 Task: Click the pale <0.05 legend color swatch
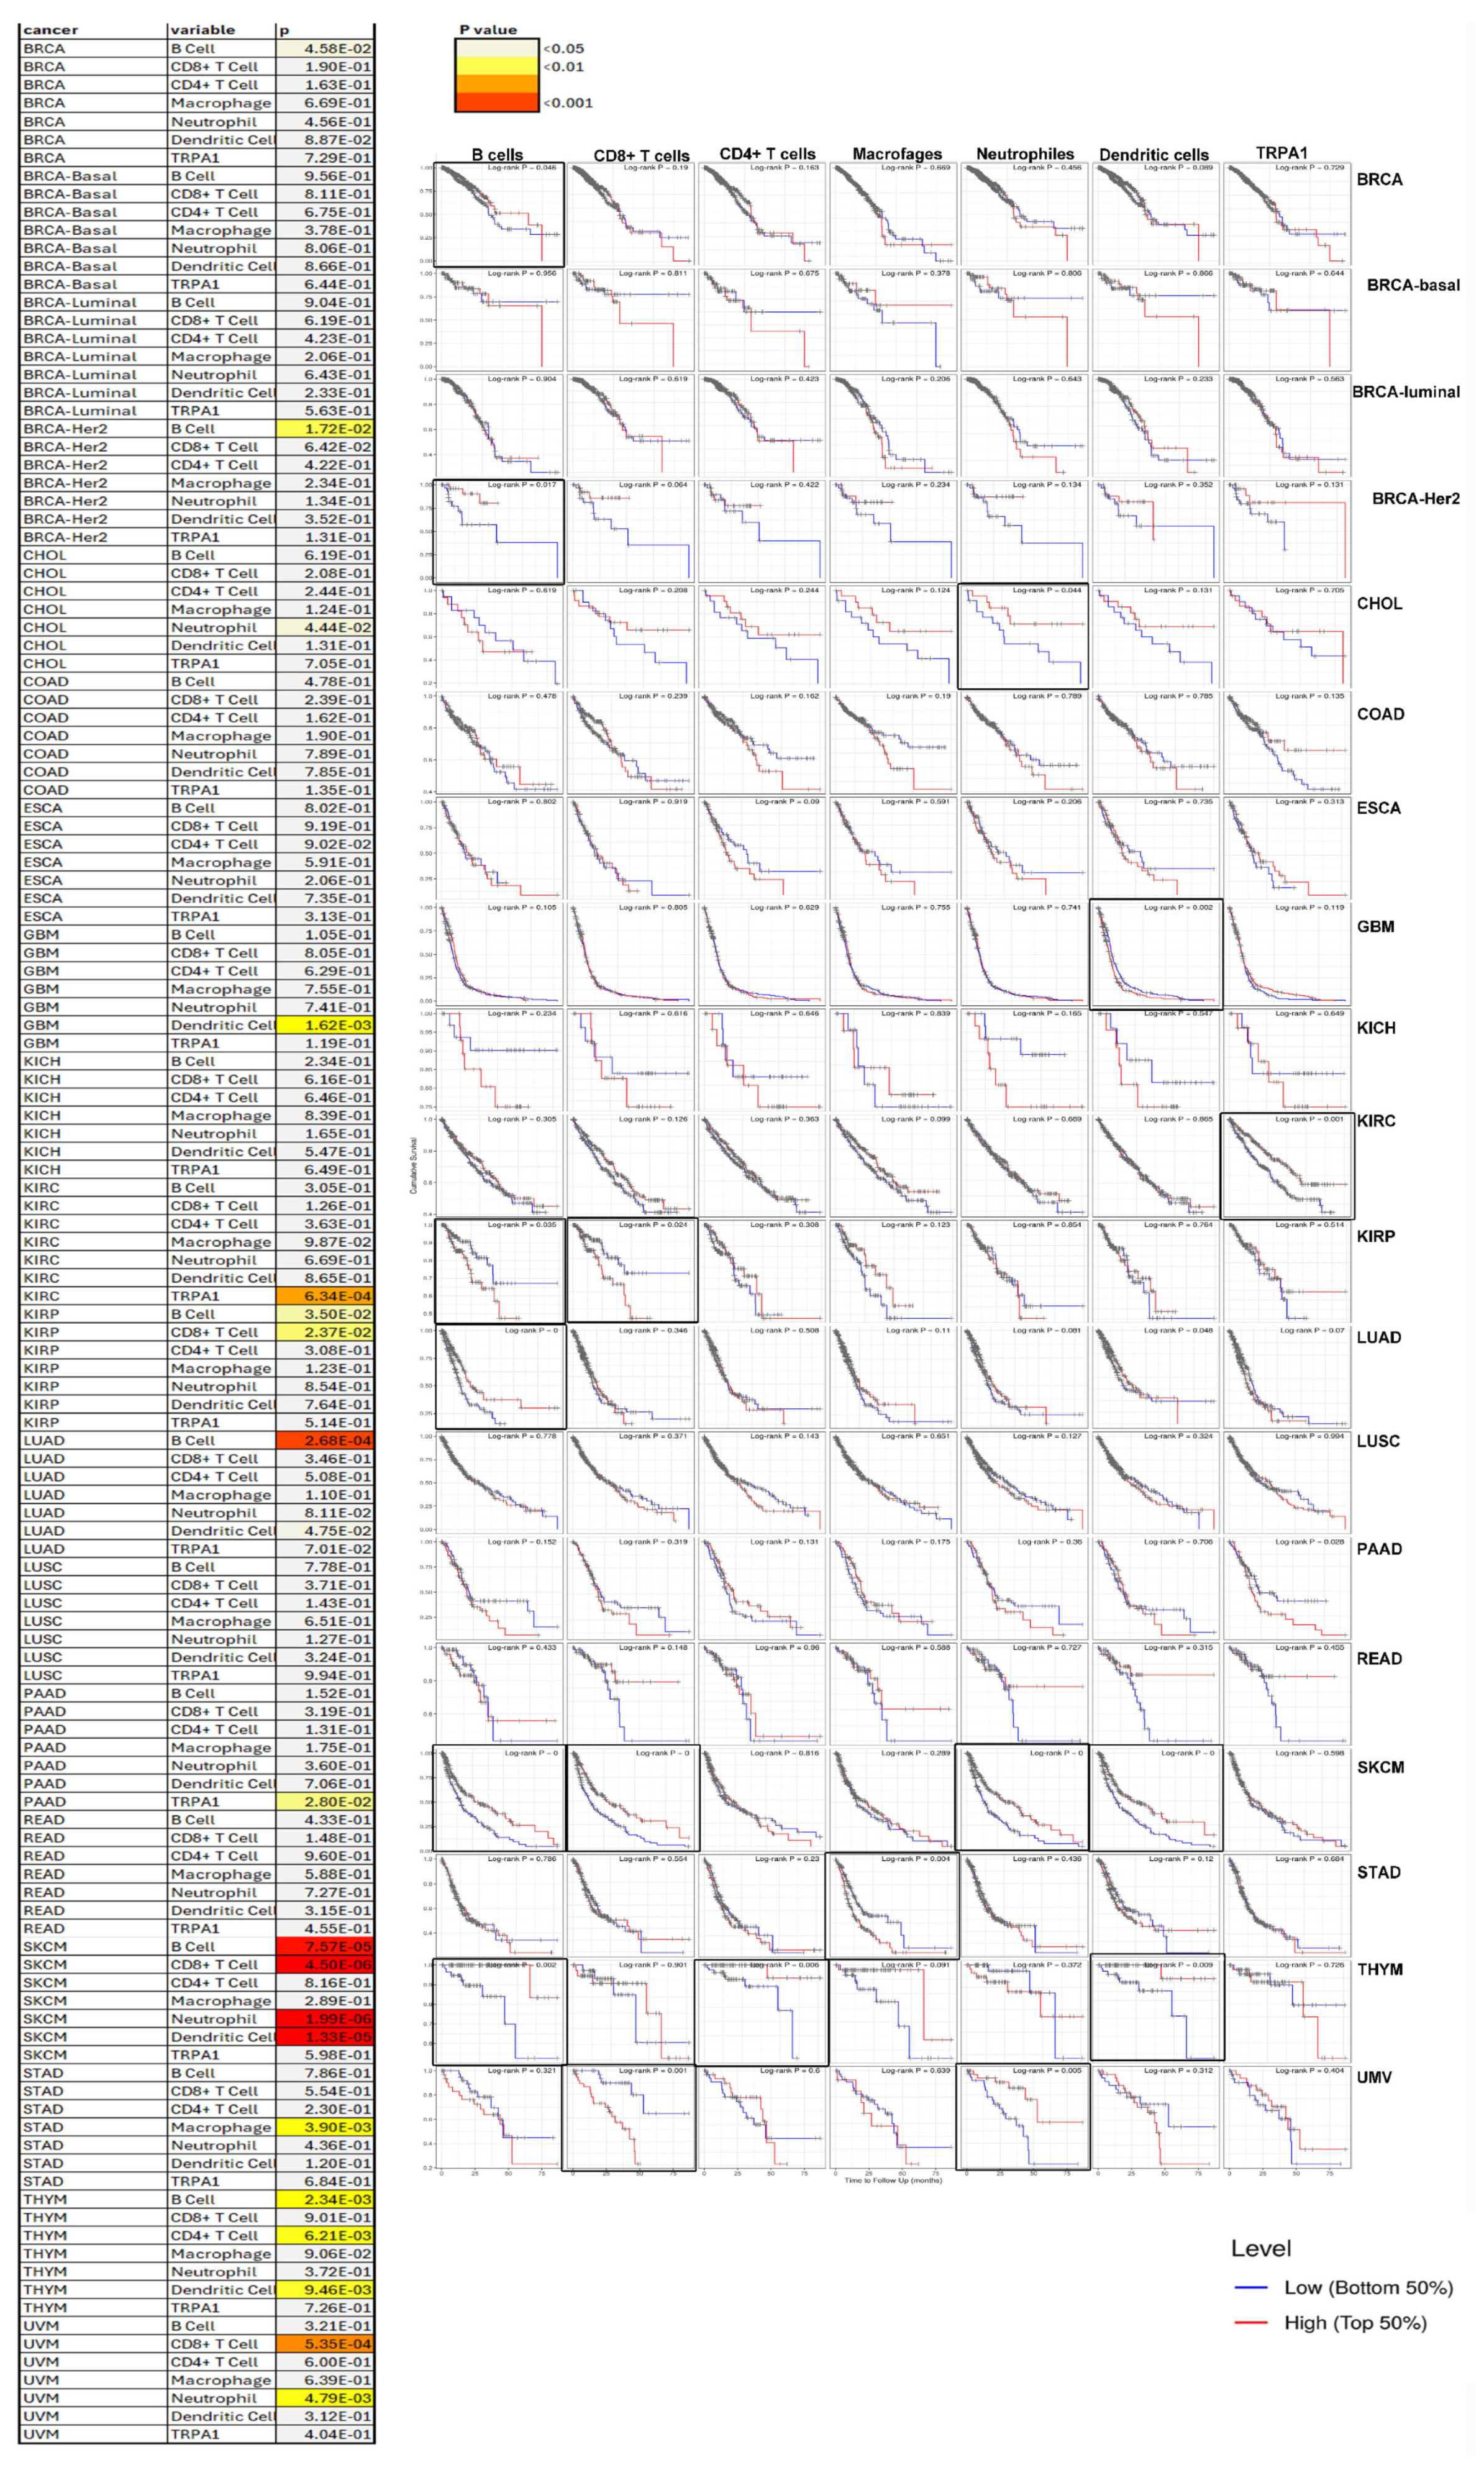click(x=497, y=48)
